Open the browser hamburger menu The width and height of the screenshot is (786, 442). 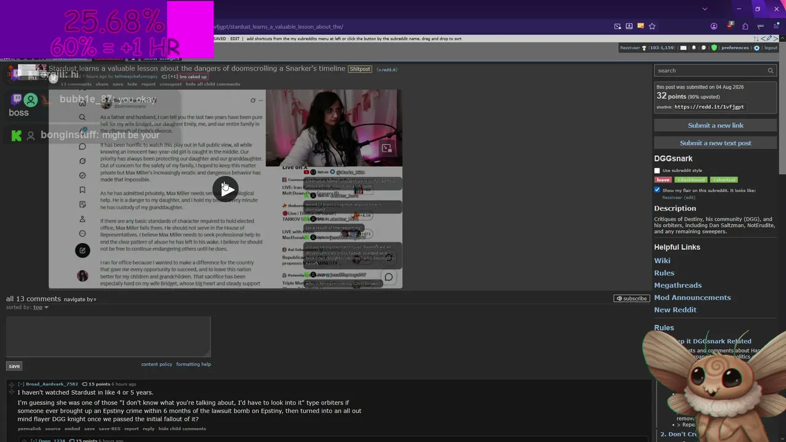pos(776,26)
